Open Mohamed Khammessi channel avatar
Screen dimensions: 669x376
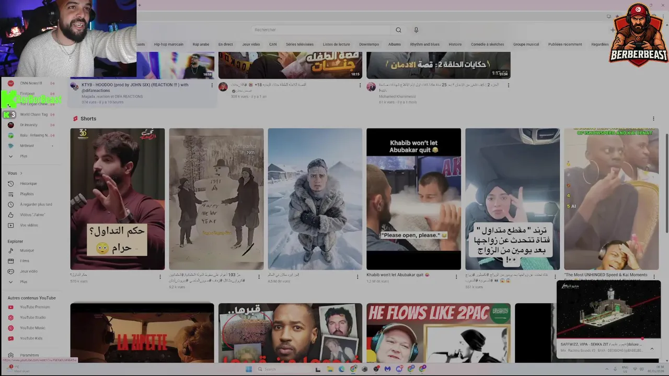371,87
